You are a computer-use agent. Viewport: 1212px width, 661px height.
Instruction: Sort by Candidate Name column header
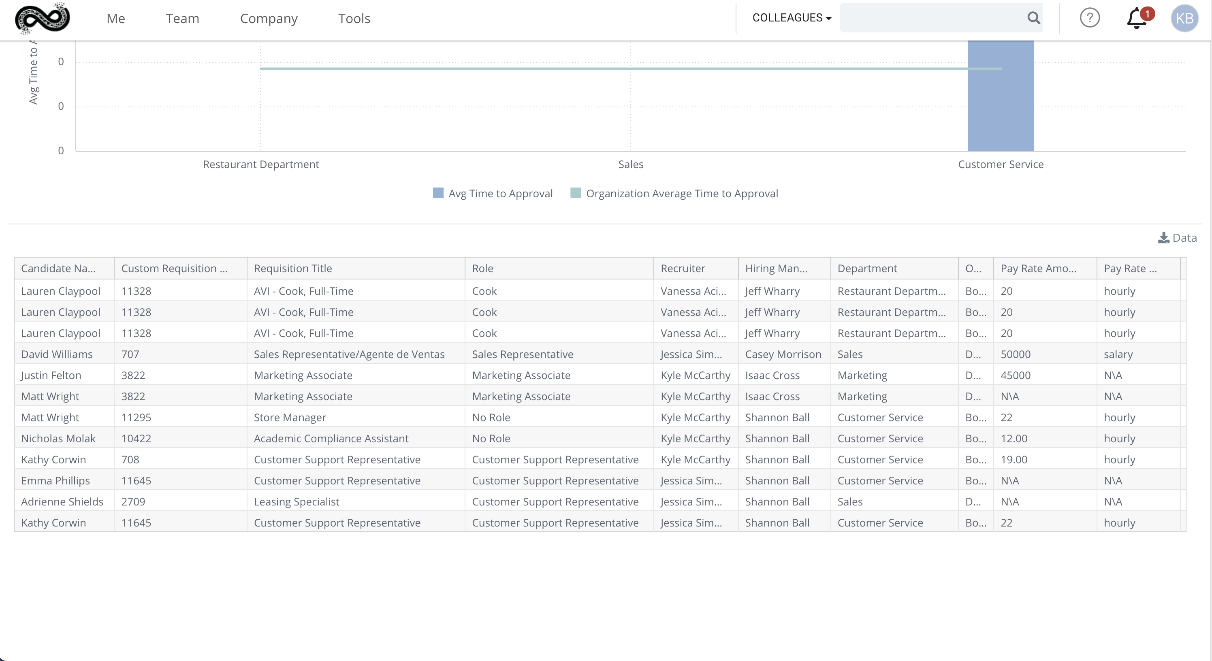pyautogui.click(x=64, y=268)
